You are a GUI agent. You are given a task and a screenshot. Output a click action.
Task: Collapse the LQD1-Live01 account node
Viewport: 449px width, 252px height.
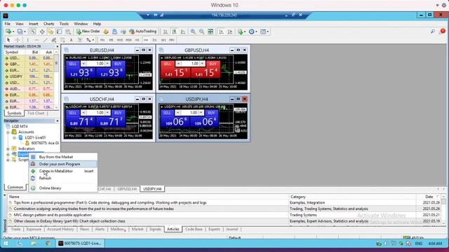click(14, 138)
